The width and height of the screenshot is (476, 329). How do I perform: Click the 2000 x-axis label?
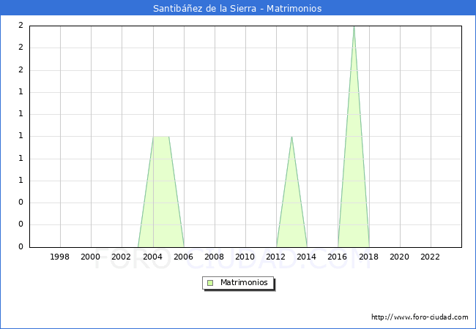(x=91, y=257)
